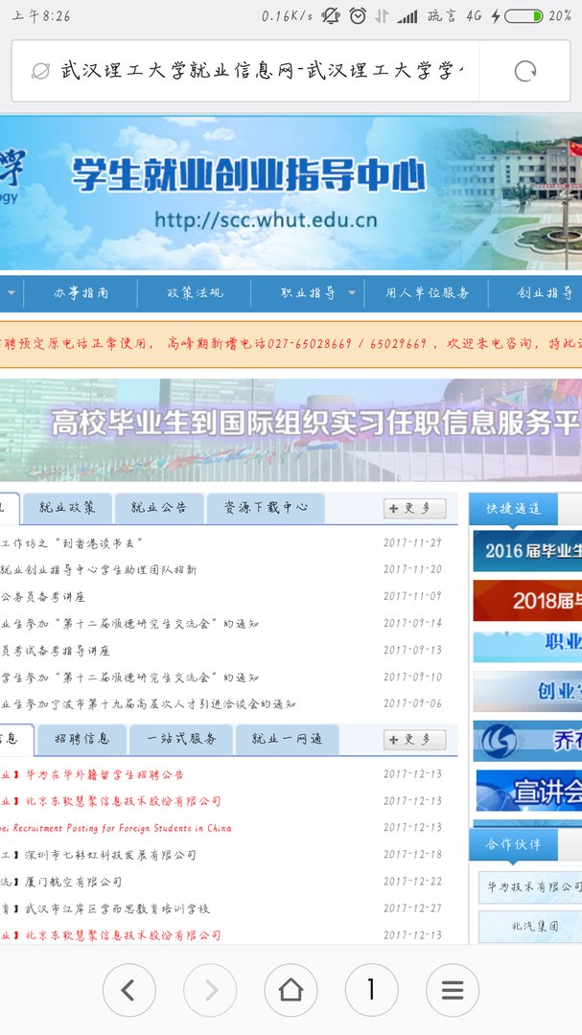Switch to the 招聘信息 tab
The height and width of the screenshot is (1035, 582).
81,739
